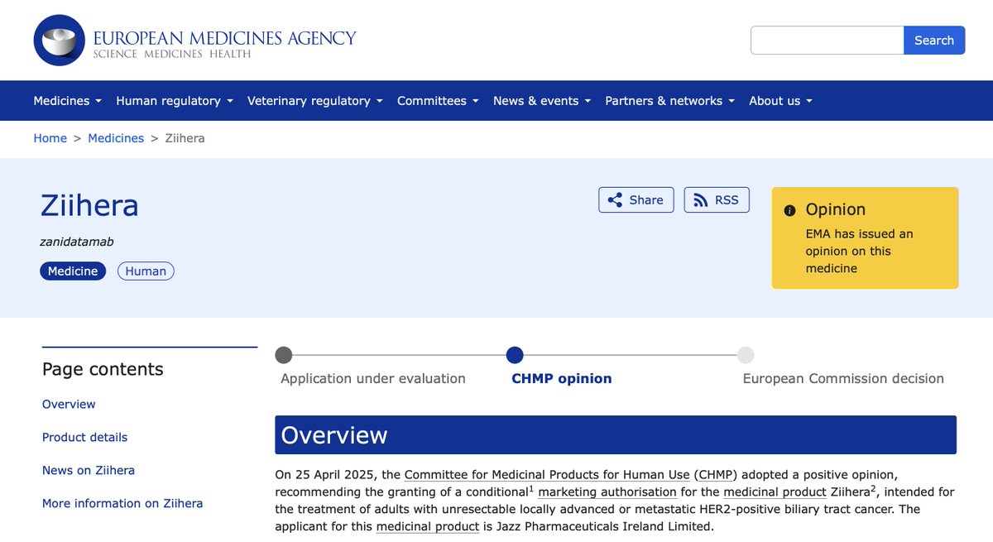993x542 pixels.
Task: Focus the site search input field
Action: [x=827, y=41]
